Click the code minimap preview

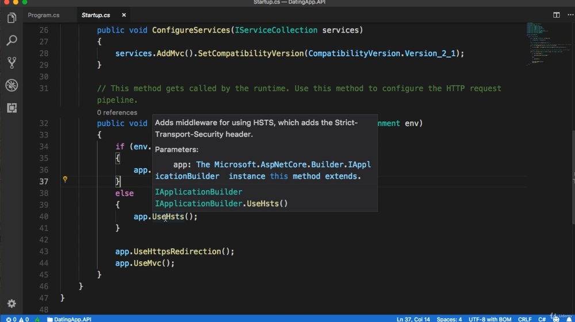click(x=548, y=44)
